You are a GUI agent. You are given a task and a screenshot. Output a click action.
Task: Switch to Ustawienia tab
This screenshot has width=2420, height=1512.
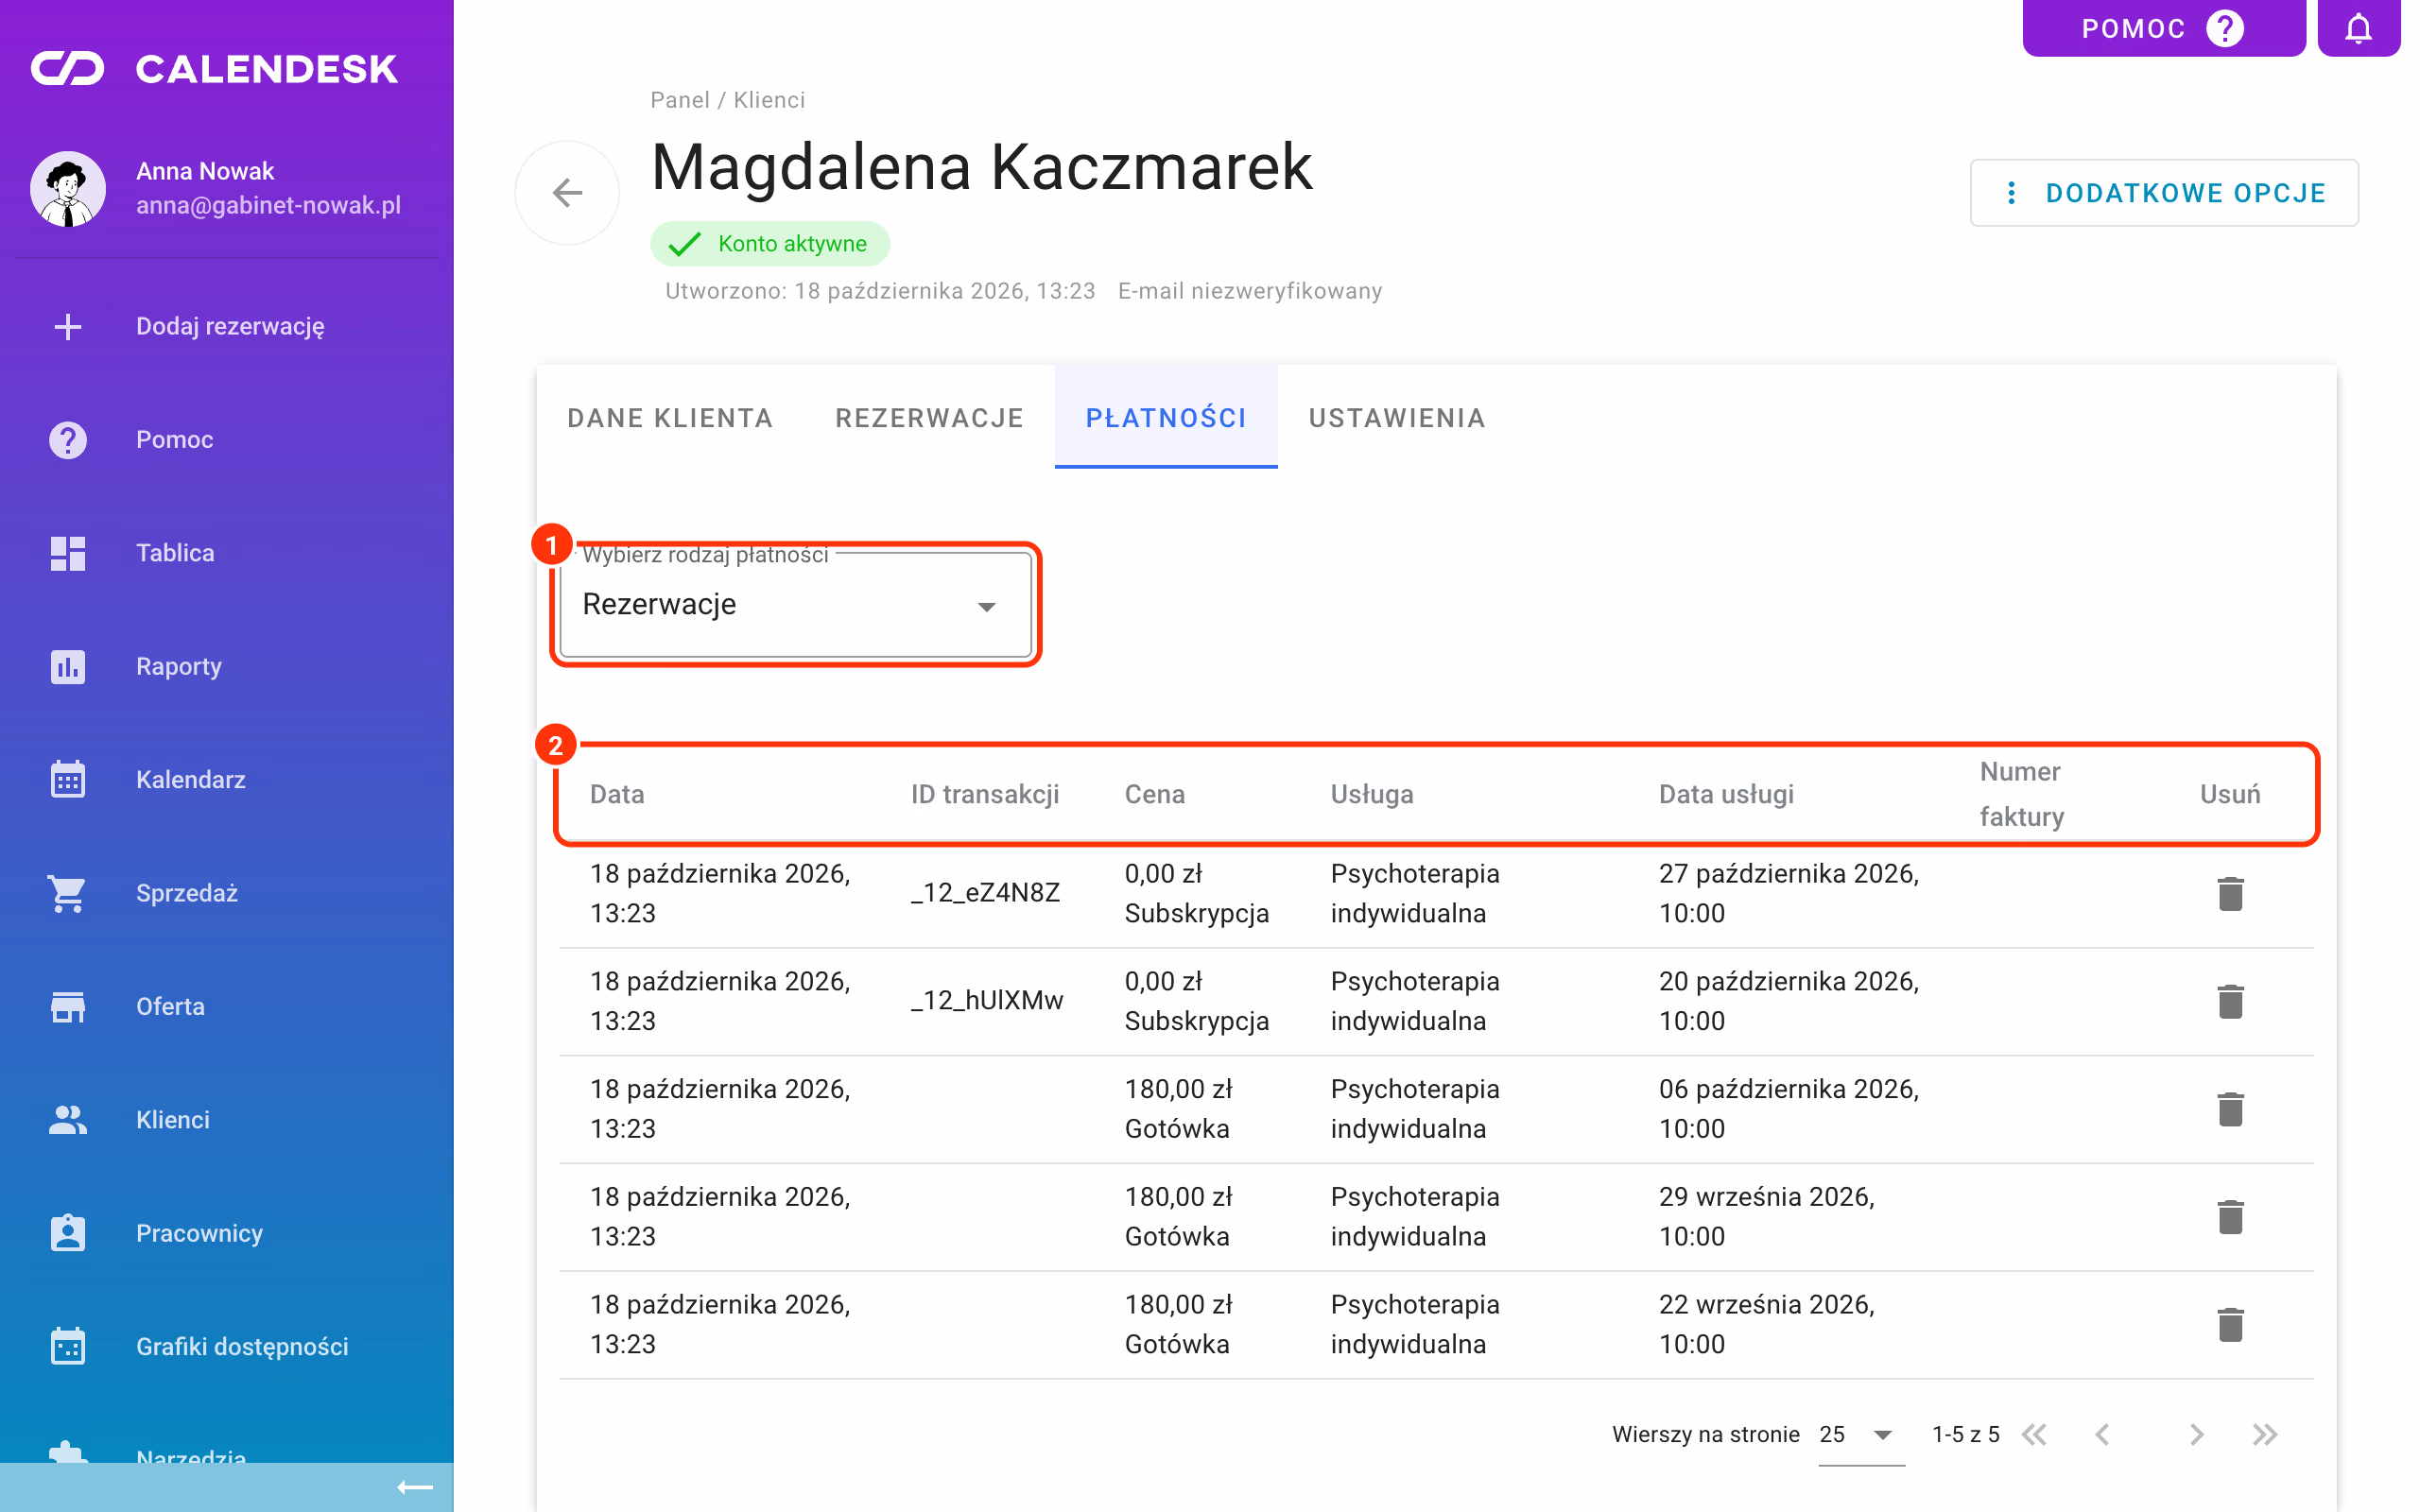[x=1396, y=418]
